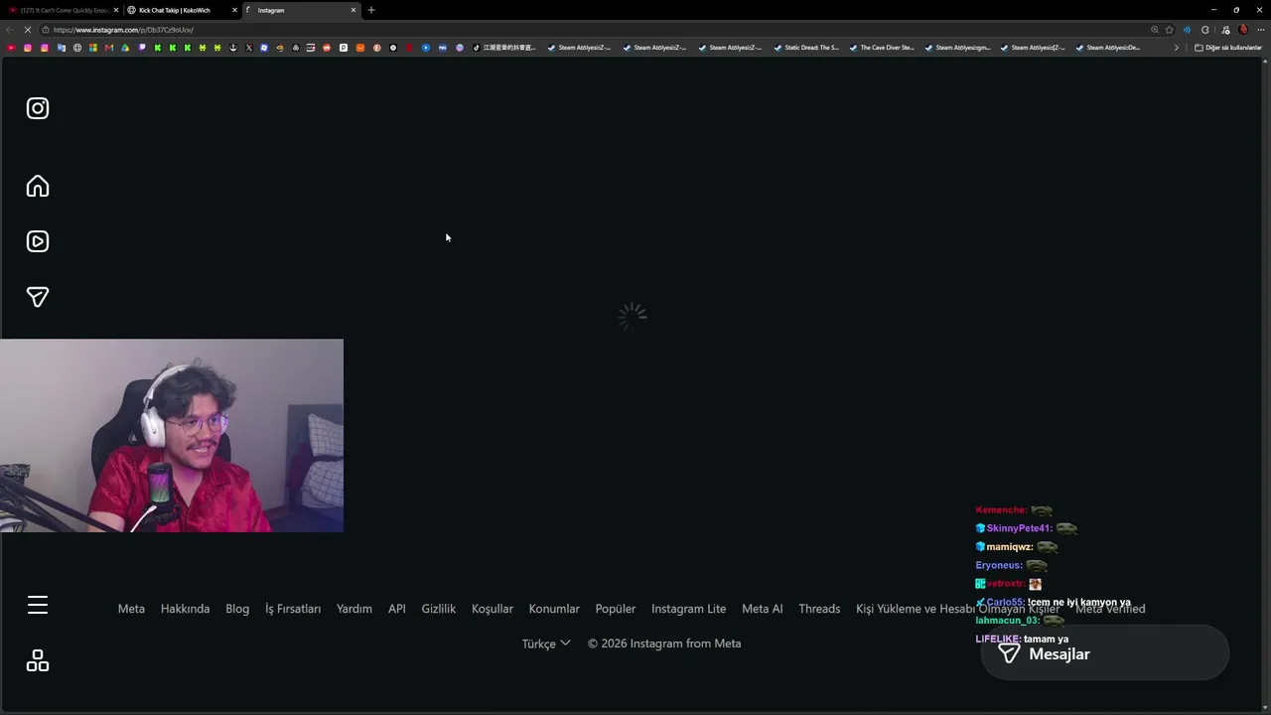Open the İş Fırsatları footer link
1271x715 pixels.
293,609
